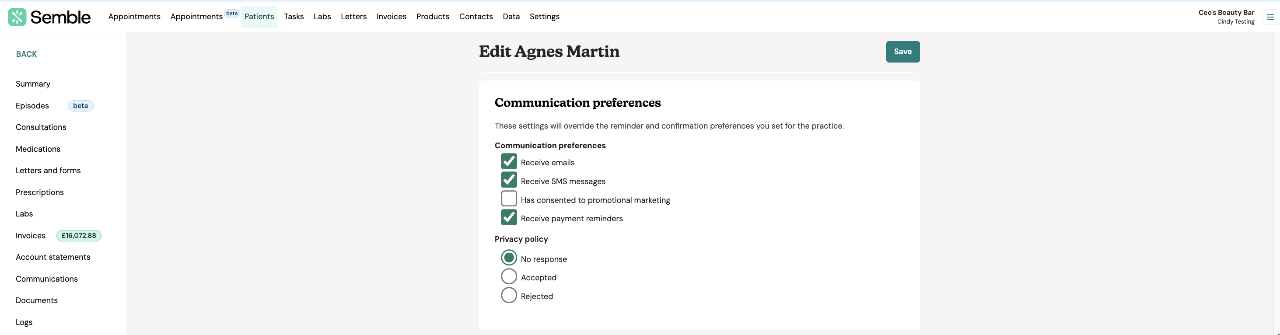Open the patient Summary page
Viewport: 1280px width, 335px height.
pos(33,84)
